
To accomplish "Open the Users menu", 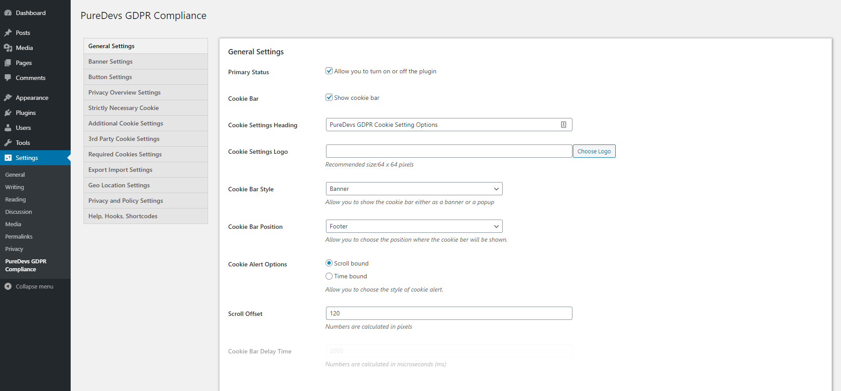I will (35, 128).
